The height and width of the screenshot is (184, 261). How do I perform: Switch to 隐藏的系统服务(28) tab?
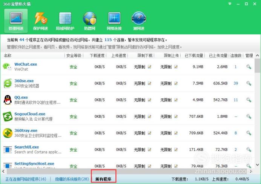[x=72, y=179]
